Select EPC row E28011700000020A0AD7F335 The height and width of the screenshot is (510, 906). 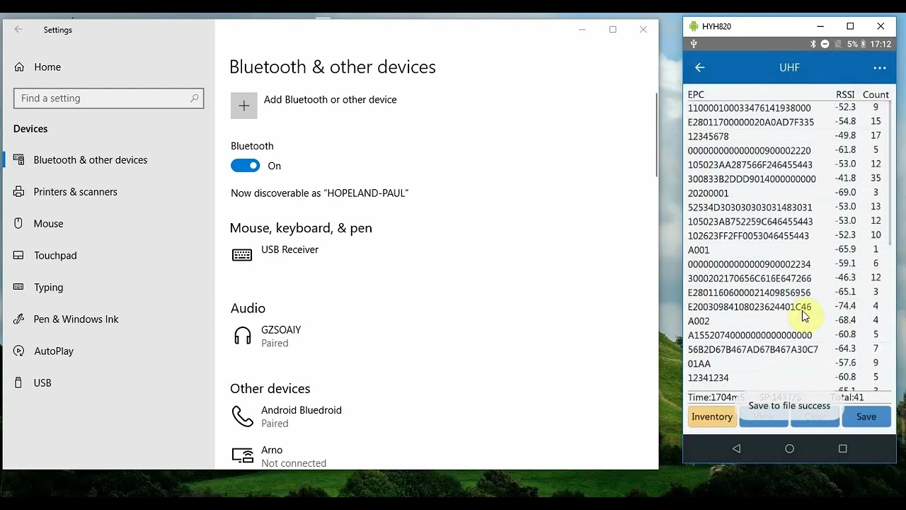pos(786,122)
